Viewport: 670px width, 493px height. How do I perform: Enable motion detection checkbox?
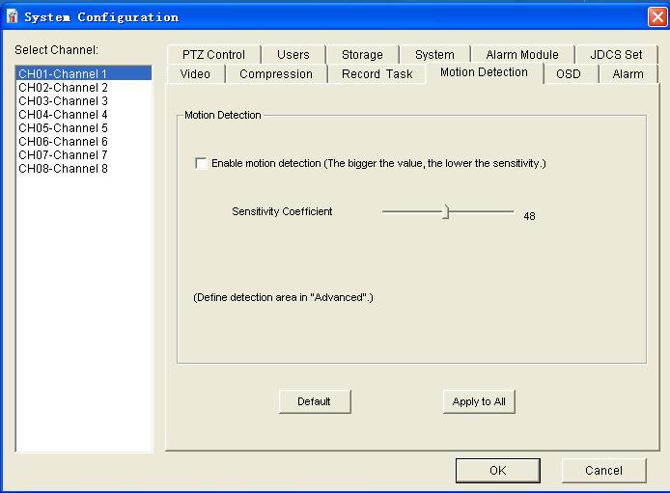point(201,163)
